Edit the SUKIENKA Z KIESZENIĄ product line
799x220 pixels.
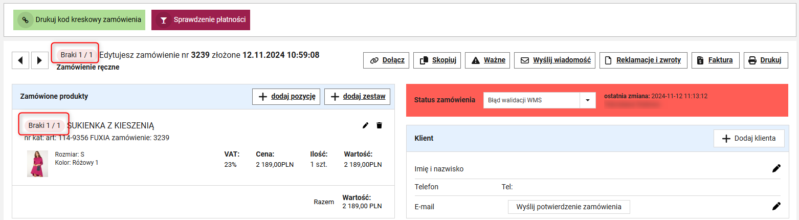(365, 125)
